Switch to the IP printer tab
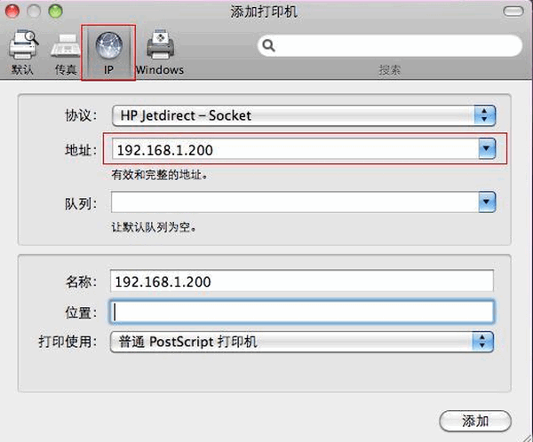Screen dimensions: 533x442 click(x=108, y=52)
